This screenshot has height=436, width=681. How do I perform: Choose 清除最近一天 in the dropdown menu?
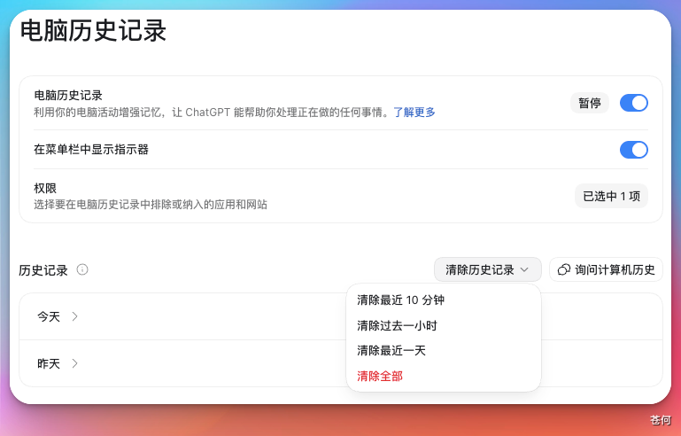pyautogui.click(x=444, y=351)
